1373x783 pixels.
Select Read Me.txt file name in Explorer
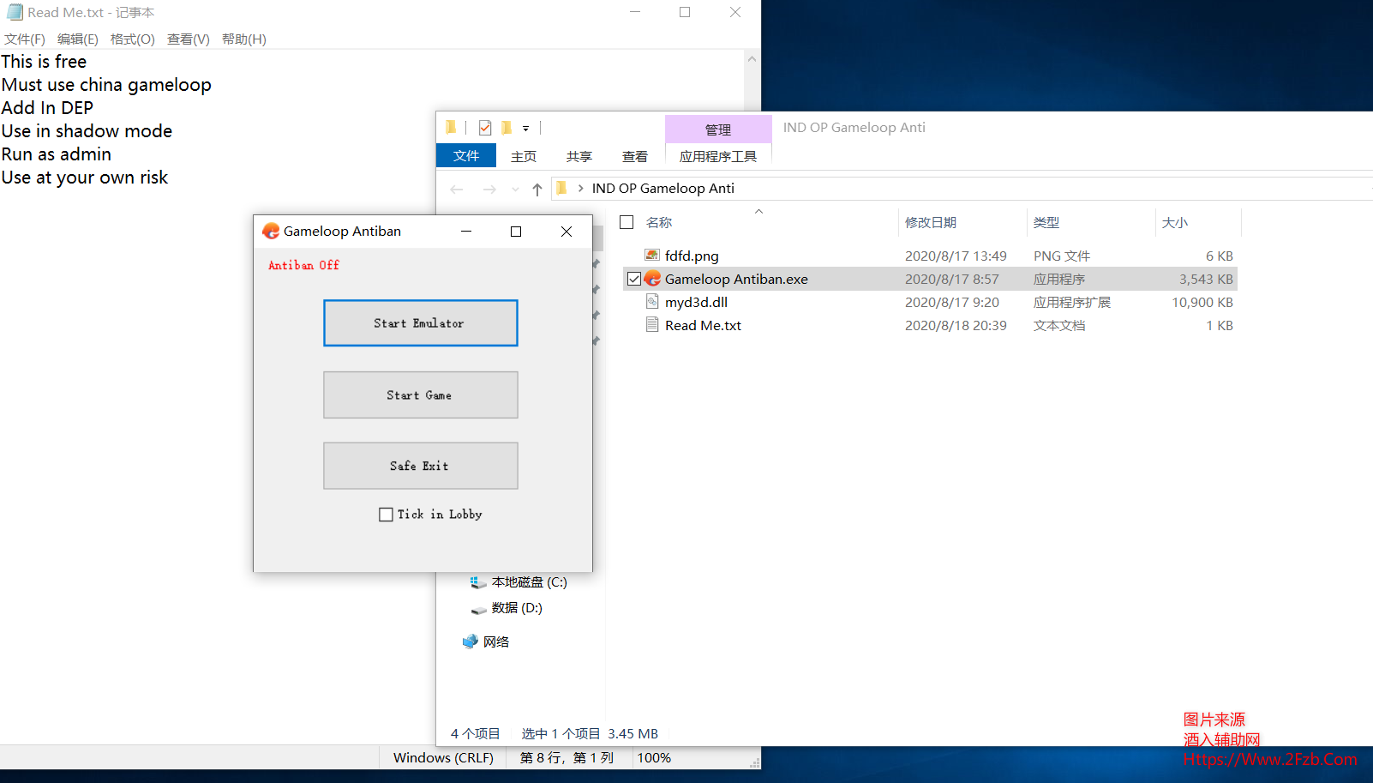703,325
